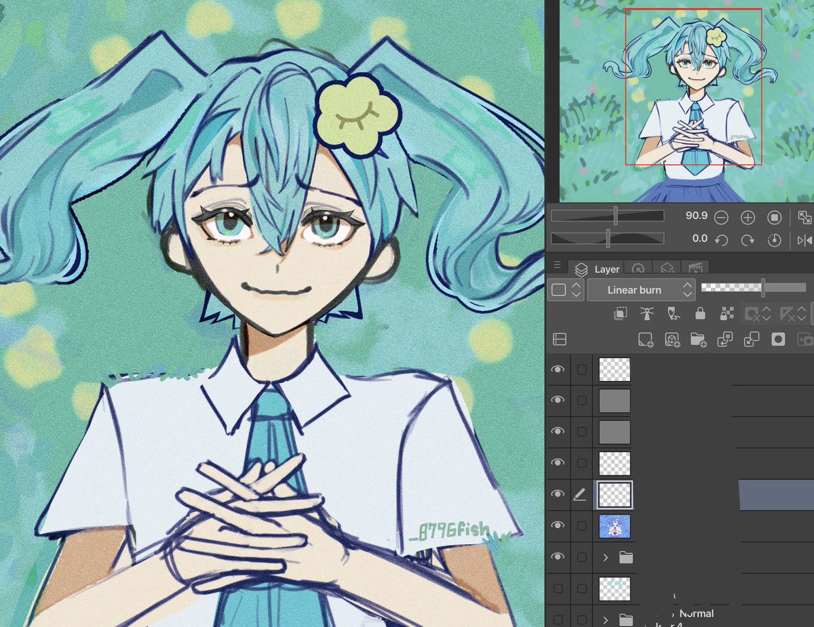Click the zoom value 90.9
Screen dimensions: 814x627
[x=696, y=216]
